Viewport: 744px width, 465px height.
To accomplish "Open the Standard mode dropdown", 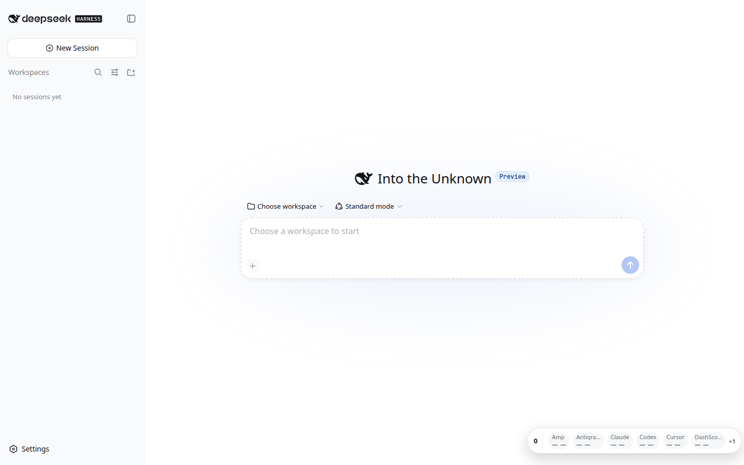I will pos(369,206).
